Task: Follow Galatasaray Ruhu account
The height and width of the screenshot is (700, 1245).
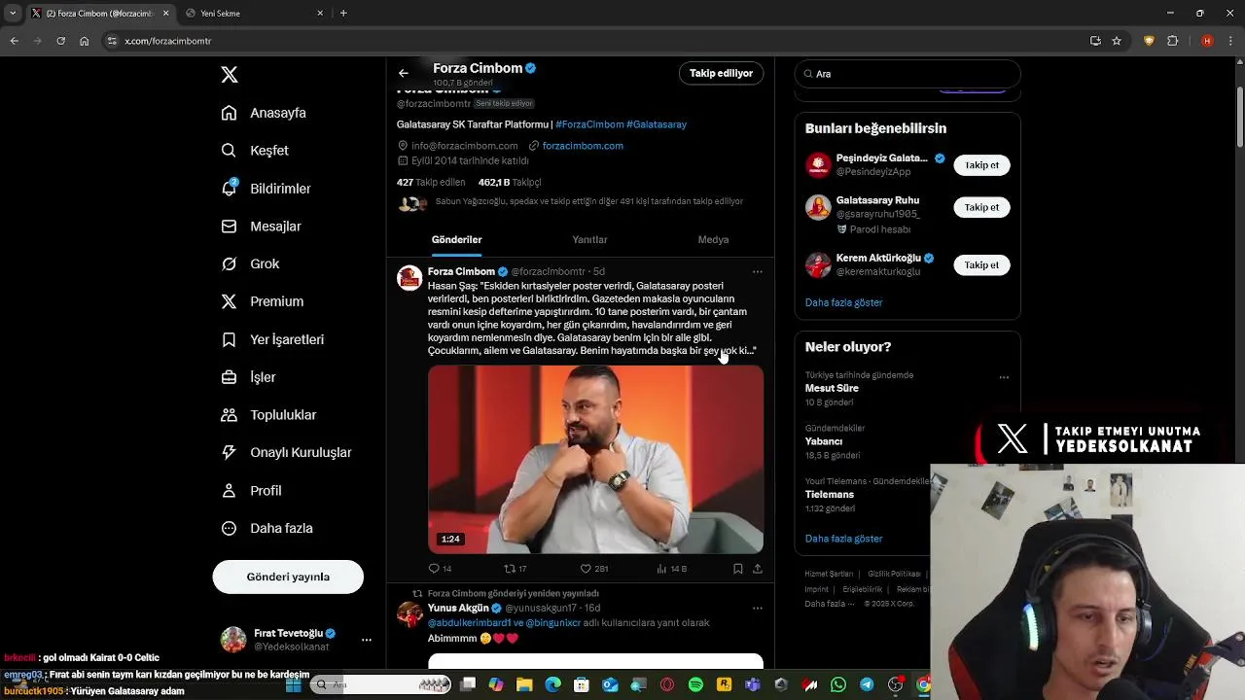Action: click(981, 207)
